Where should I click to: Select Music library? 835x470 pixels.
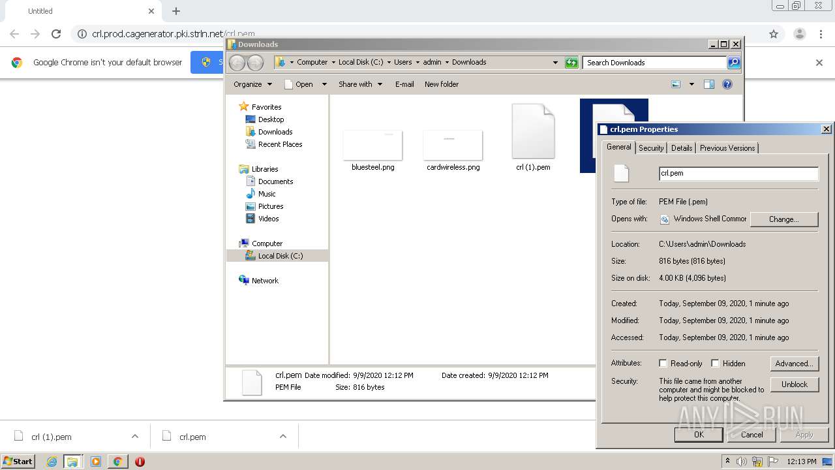[267, 194]
